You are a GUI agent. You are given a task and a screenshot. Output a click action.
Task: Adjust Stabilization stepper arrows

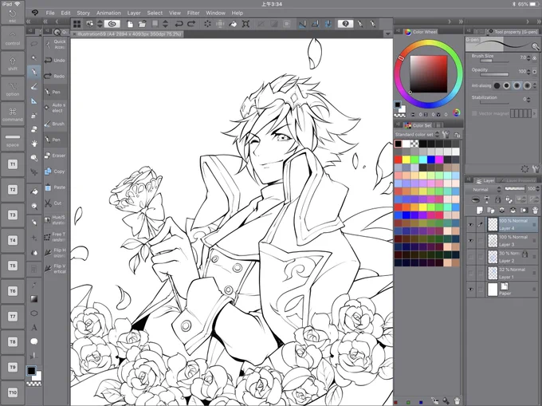click(528, 100)
